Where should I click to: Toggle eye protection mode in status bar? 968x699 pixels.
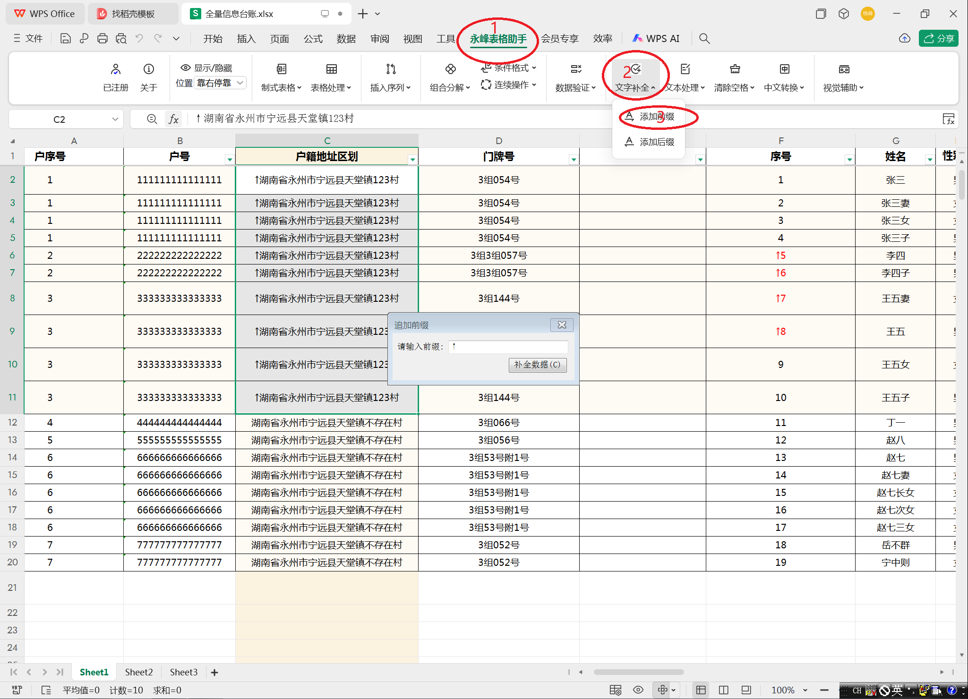click(638, 690)
